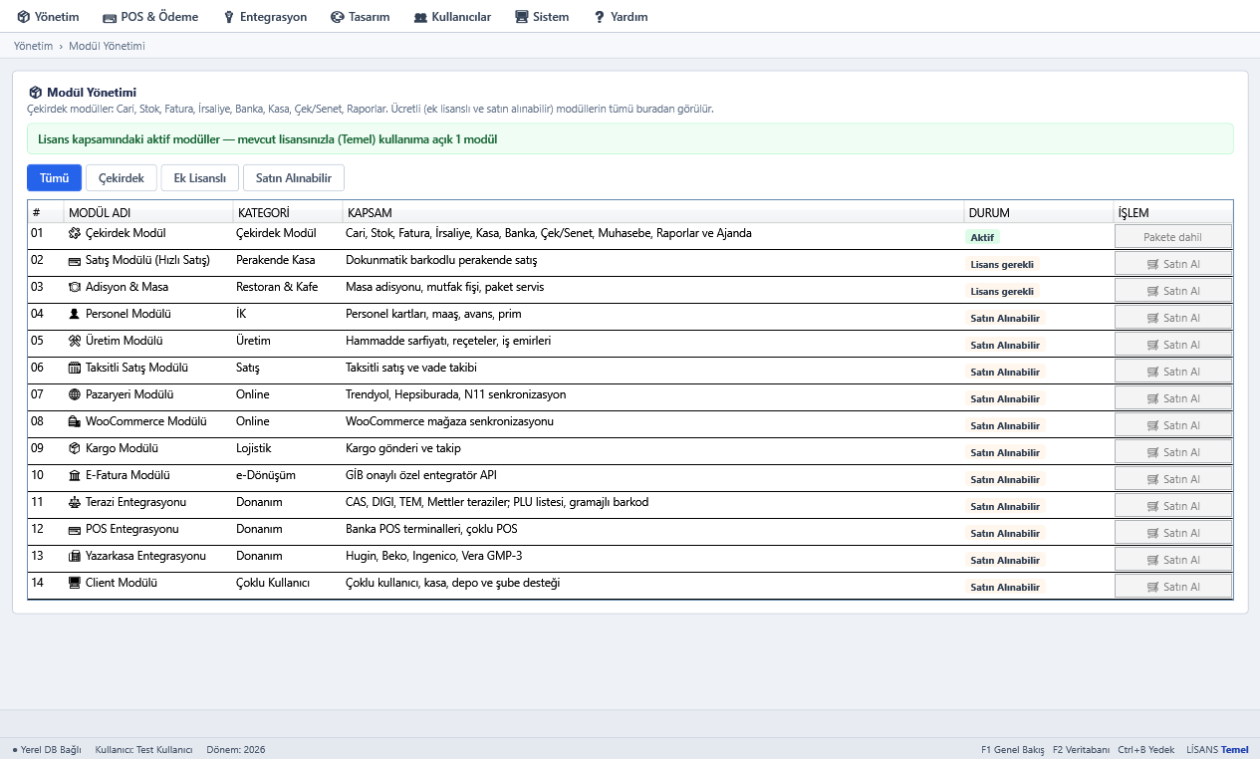
Task: Filter modules by Çekirdek
Action: [122, 177]
